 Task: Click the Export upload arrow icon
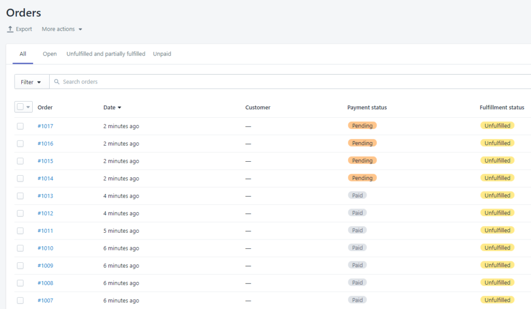click(x=9, y=29)
